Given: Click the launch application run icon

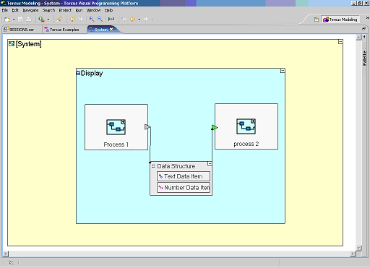Looking at the screenshot, I should pos(41,20).
